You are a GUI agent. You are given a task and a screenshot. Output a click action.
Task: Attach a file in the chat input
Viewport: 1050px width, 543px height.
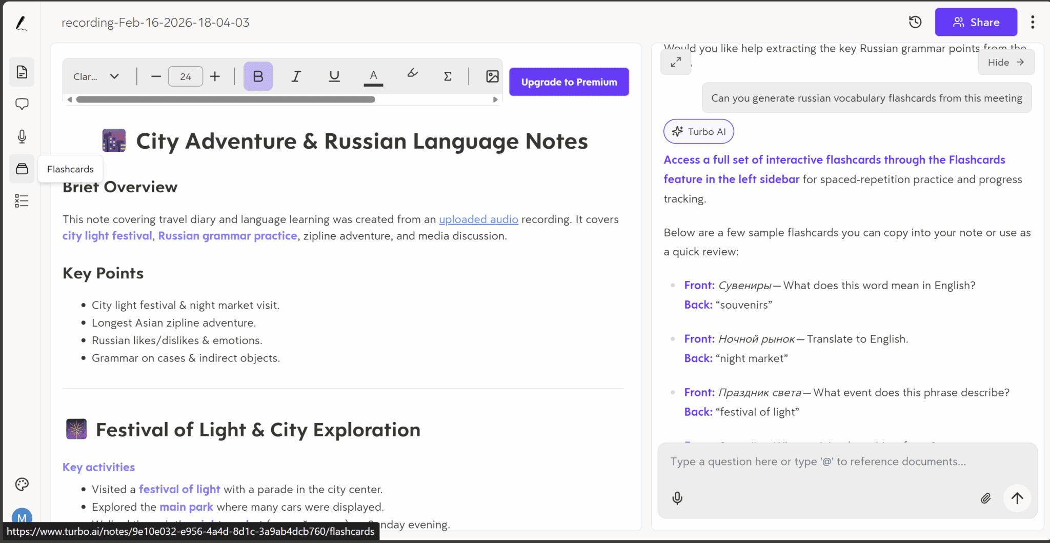pyautogui.click(x=985, y=498)
